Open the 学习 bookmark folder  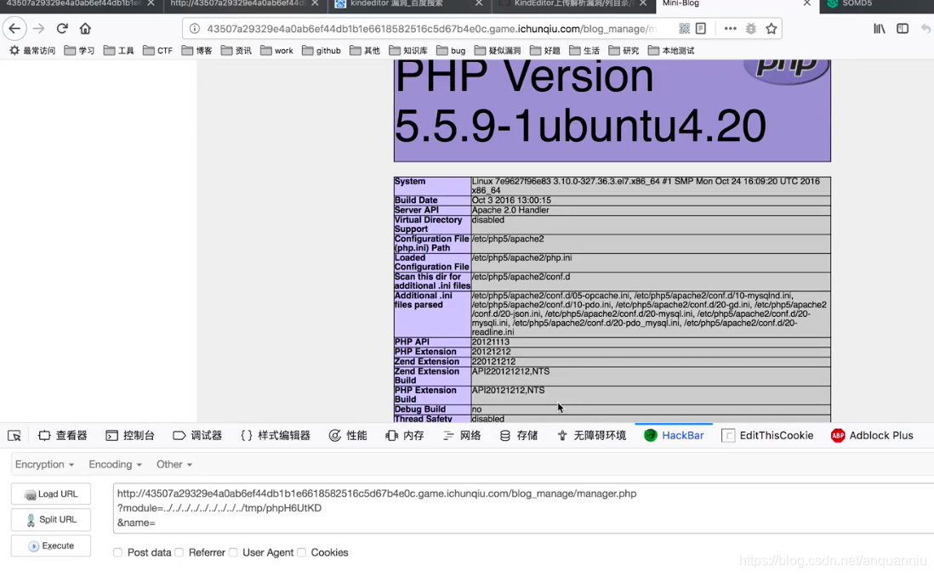tap(79, 51)
